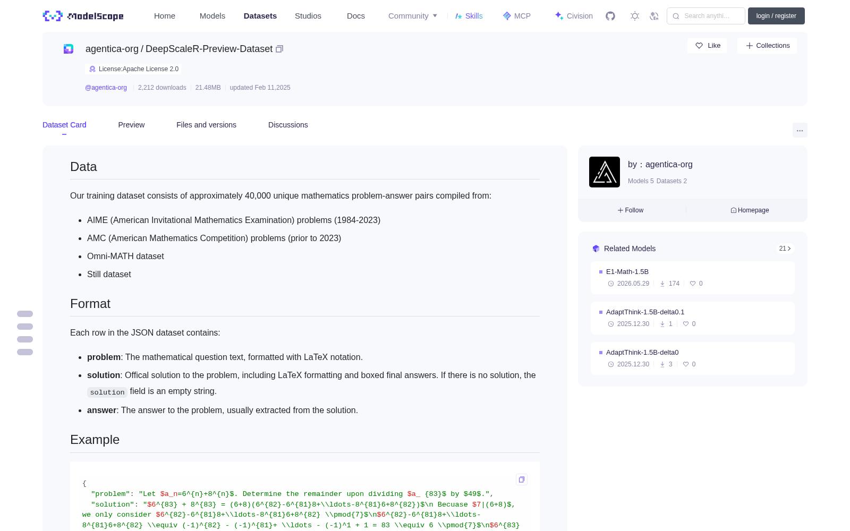The image size is (850, 531).
Task: Click the Skills sparkle icon
Action: 458,16
